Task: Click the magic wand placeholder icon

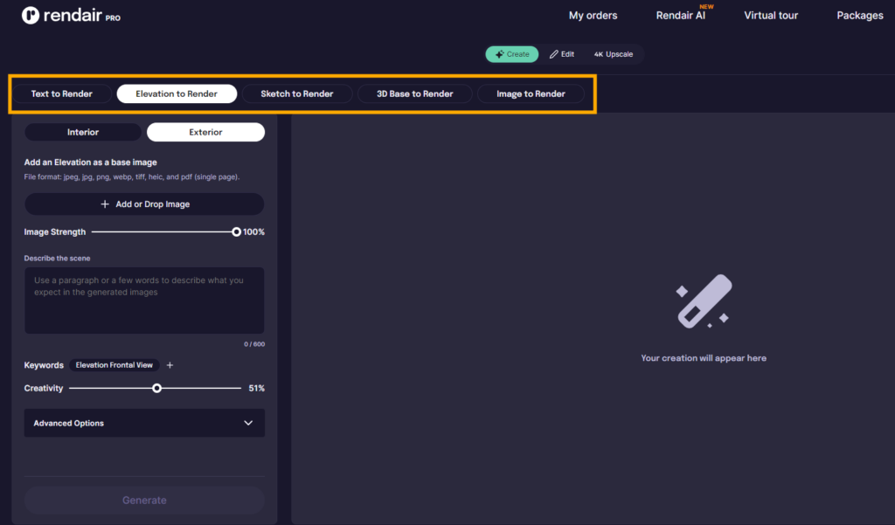Action: [704, 302]
